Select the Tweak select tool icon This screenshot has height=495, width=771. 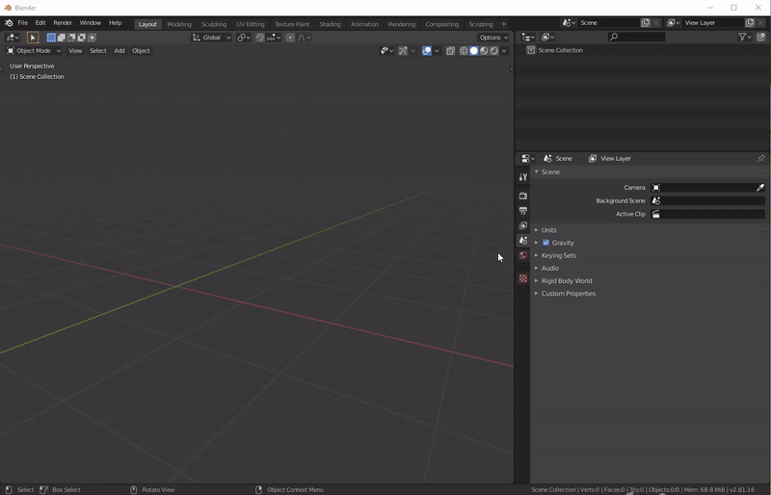(x=33, y=38)
